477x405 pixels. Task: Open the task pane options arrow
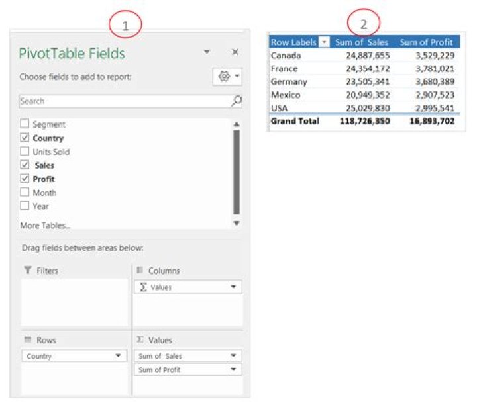point(207,52)
